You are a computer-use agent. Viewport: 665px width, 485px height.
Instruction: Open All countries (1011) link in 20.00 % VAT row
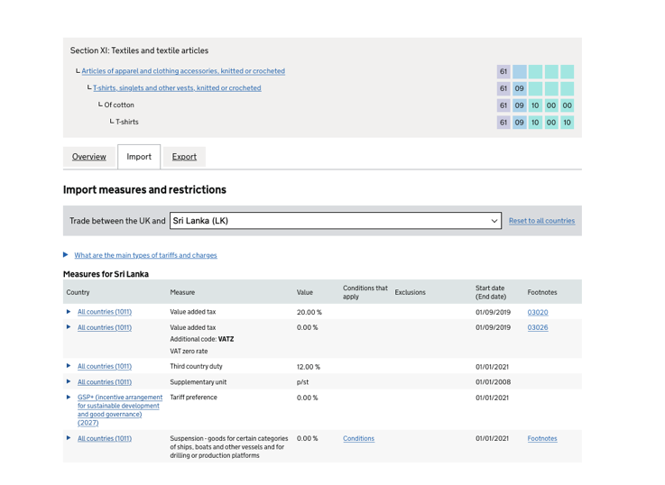tap(105, 312)
